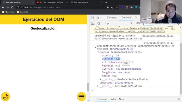Open the teal S extension icon
The width and height of the screenshot is (182, 102).
(x=136, y=7)
